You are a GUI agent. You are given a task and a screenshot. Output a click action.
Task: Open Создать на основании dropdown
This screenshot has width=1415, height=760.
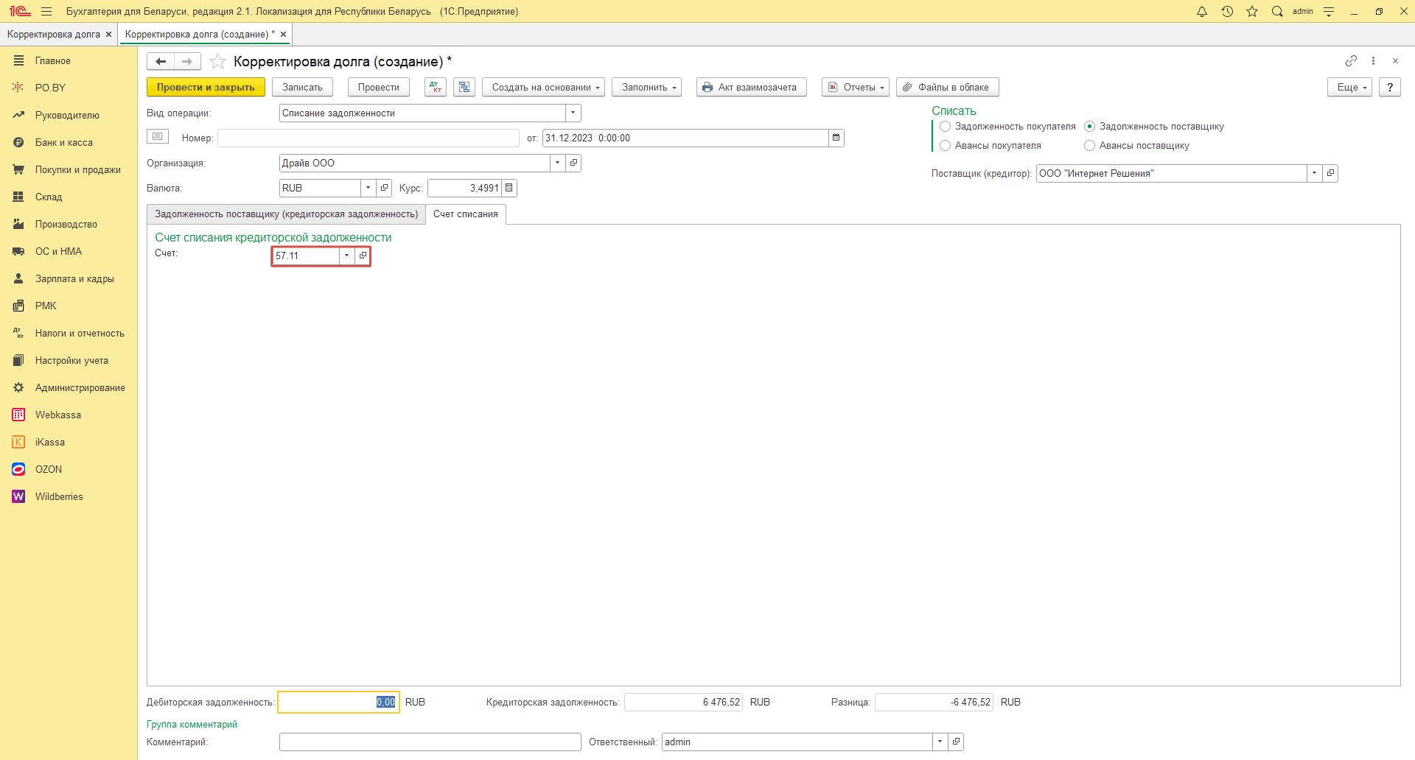[543, 87]
